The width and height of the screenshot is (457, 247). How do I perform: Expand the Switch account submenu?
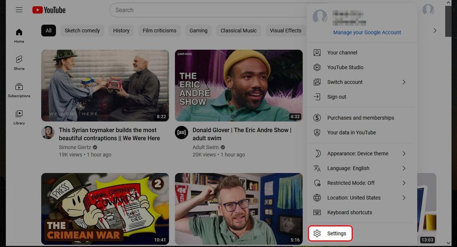(x=345, y=82)
